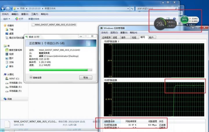The image size is (209, 132).
Task: Open Task Manager 帮助(H) menu
Action: 134,33
